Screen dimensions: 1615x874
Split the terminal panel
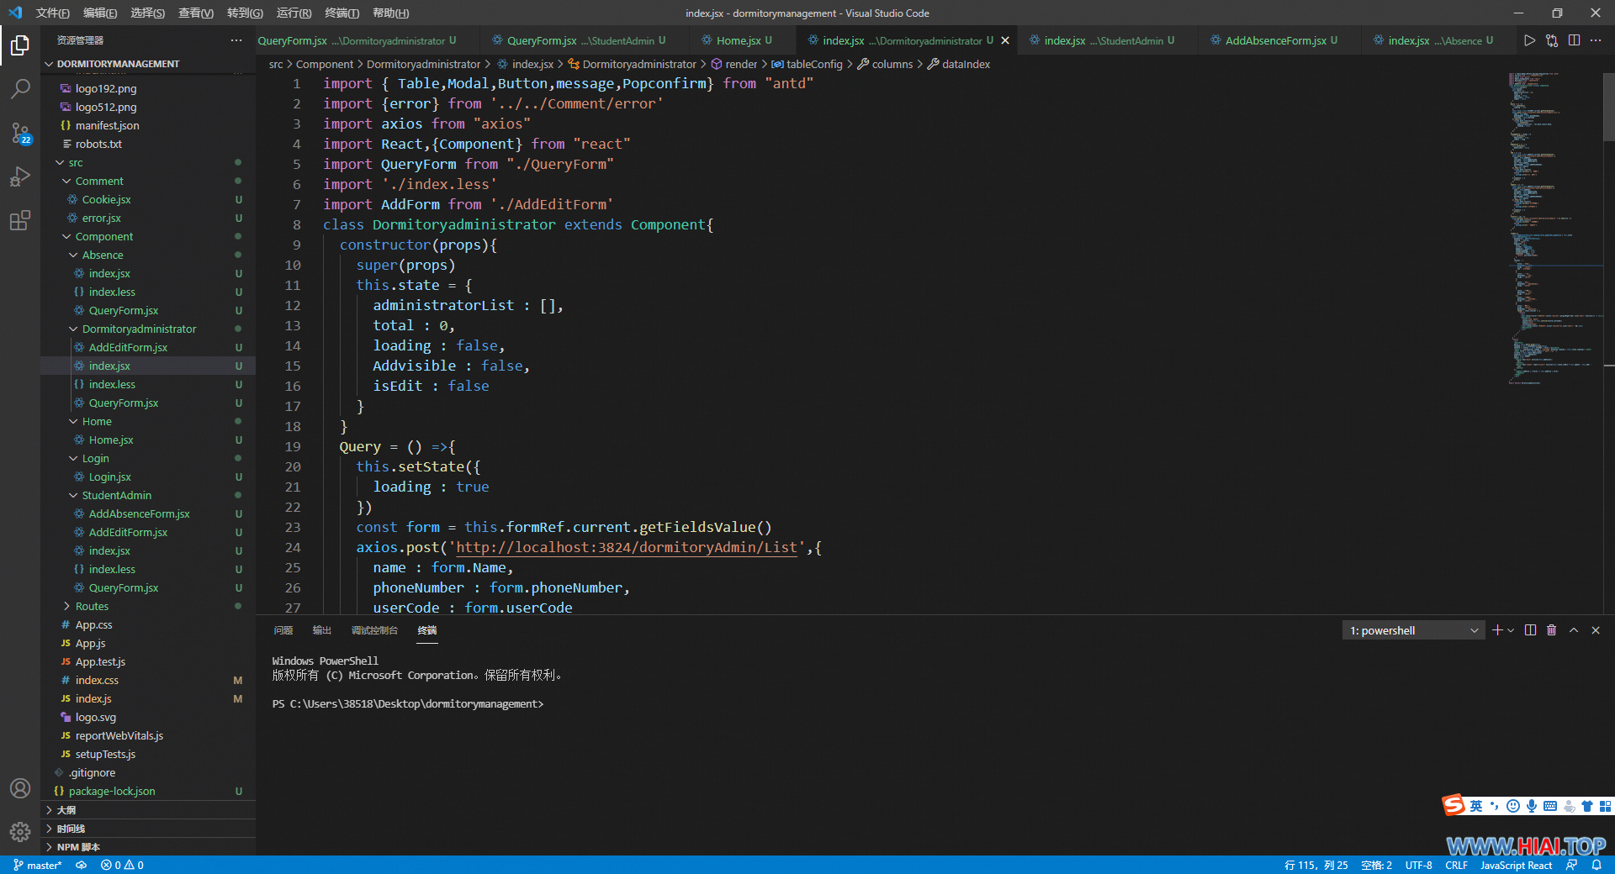[x=1530, y=630]
